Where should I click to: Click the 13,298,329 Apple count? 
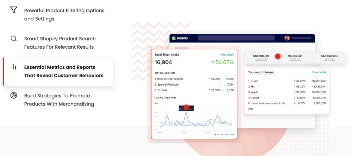[x=318, y=92]
